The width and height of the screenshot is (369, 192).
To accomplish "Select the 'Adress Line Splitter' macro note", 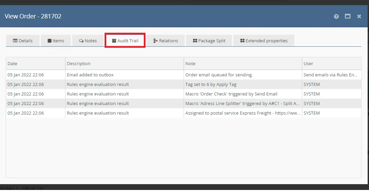I will (243, 103).
